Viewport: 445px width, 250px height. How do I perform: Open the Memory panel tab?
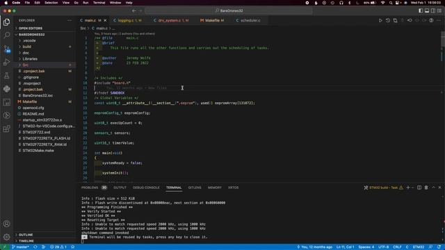point(215,187)
